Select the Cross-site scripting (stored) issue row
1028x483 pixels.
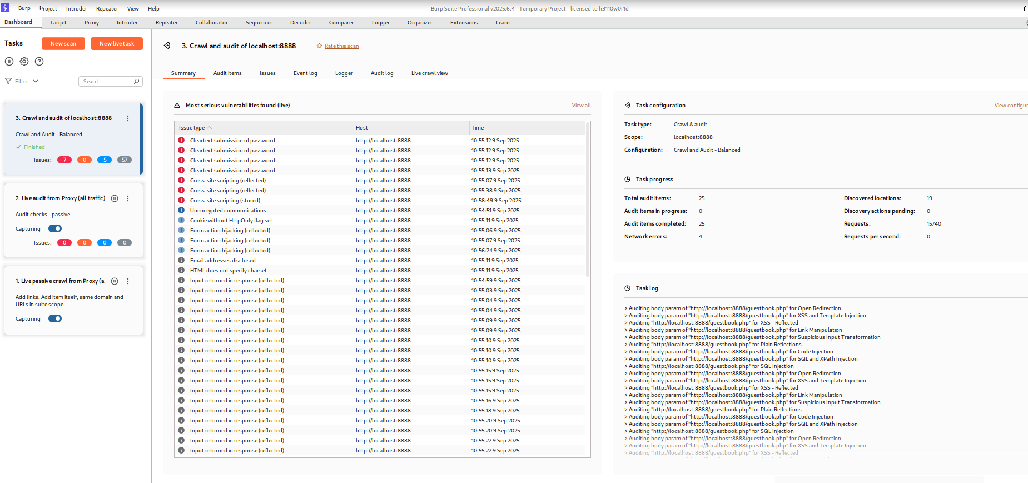[380, 200]
